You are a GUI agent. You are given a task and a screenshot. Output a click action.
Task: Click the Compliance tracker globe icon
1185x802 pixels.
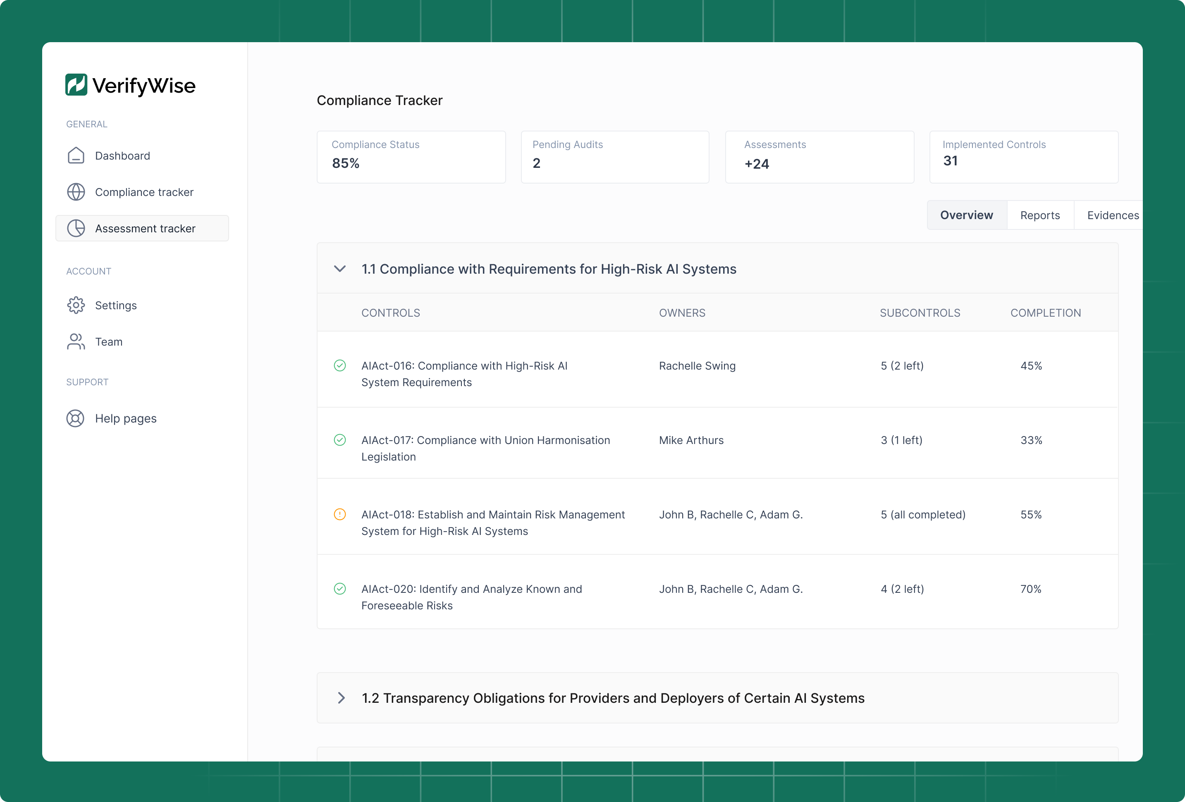(x=76, y=192)
